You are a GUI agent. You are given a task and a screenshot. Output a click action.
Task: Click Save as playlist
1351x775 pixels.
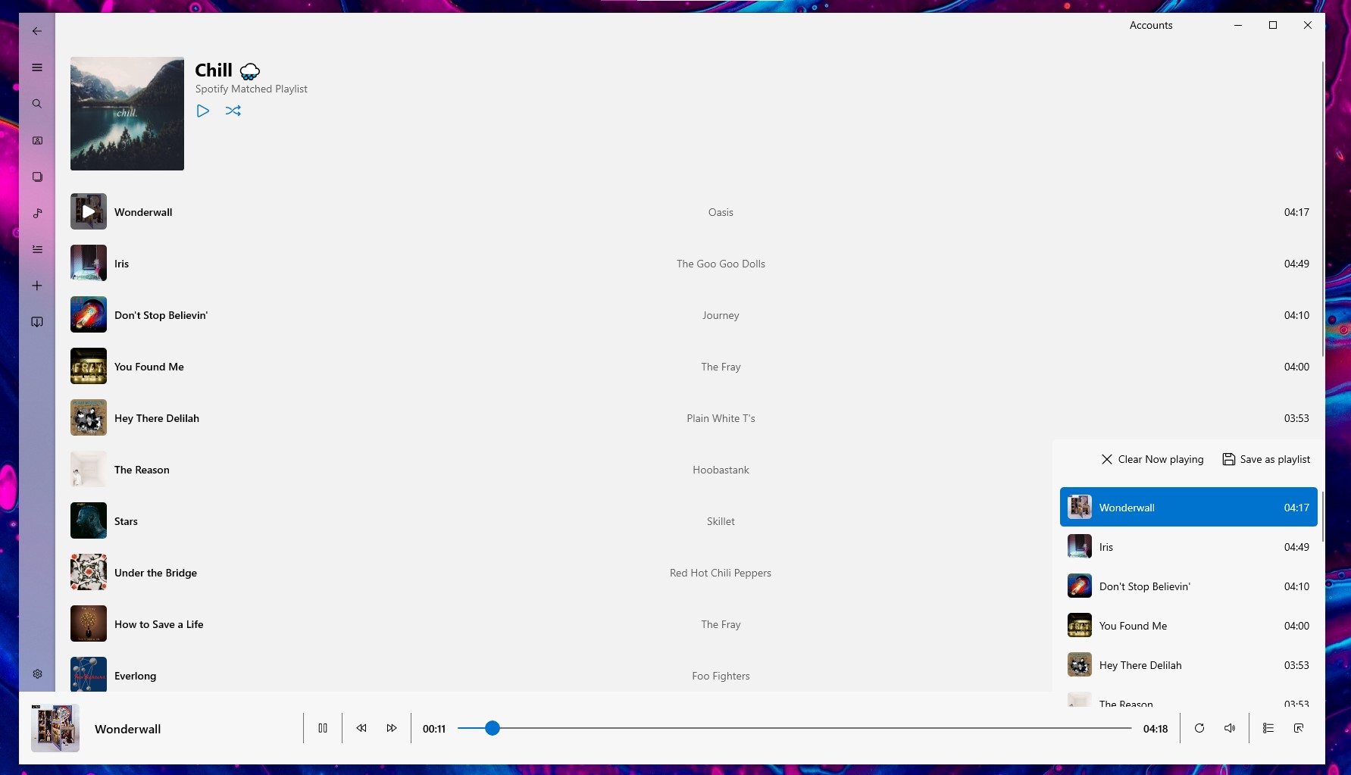pyautogui.click(x=1267, y=459)
